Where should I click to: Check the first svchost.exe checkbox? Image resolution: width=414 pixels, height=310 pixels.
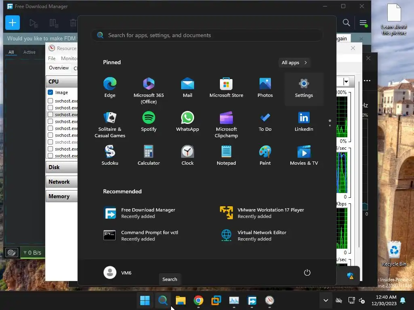[x=50, y=101]
